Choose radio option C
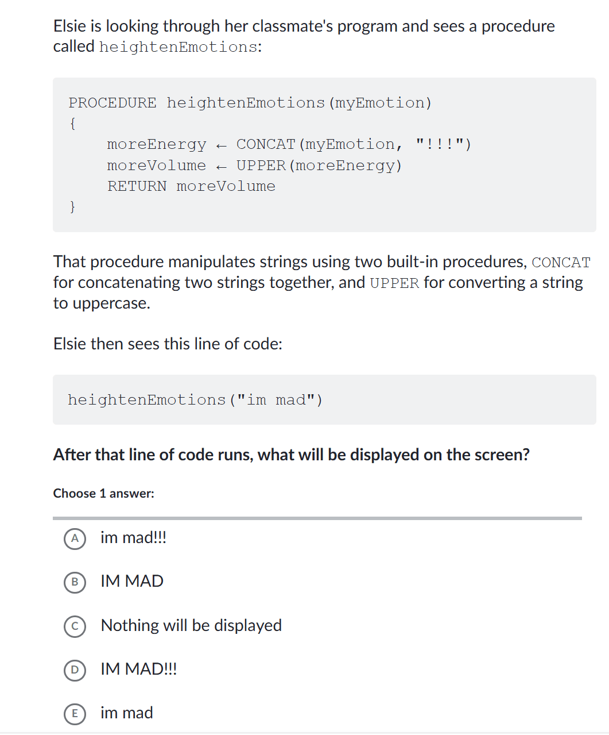609x735 pixels. pyautogui.click(x=75, y=626)
